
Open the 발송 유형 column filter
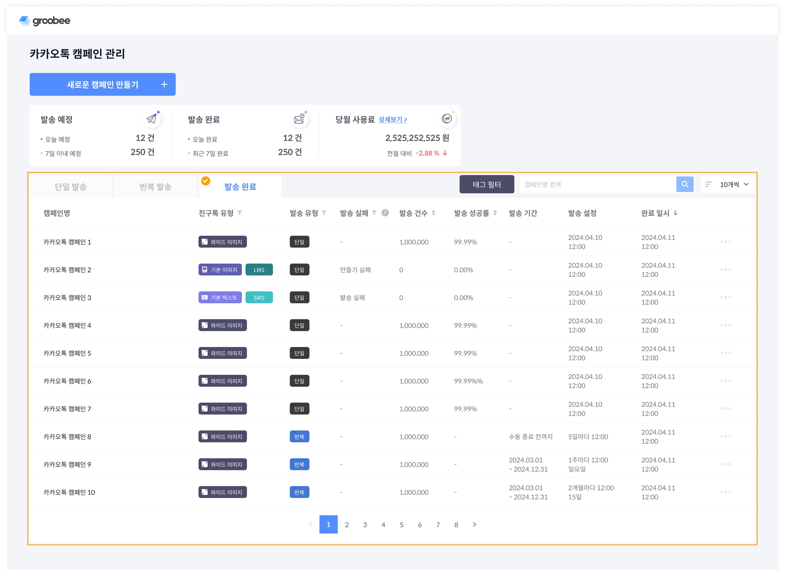[x=324, y=213]
